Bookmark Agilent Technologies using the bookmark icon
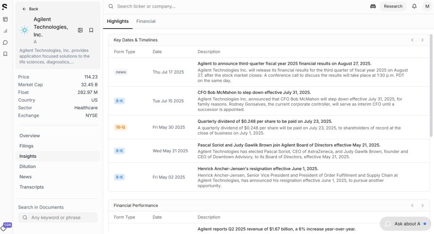Image resolution: width=434 pixels, height=234 pixels. [91, 30]
